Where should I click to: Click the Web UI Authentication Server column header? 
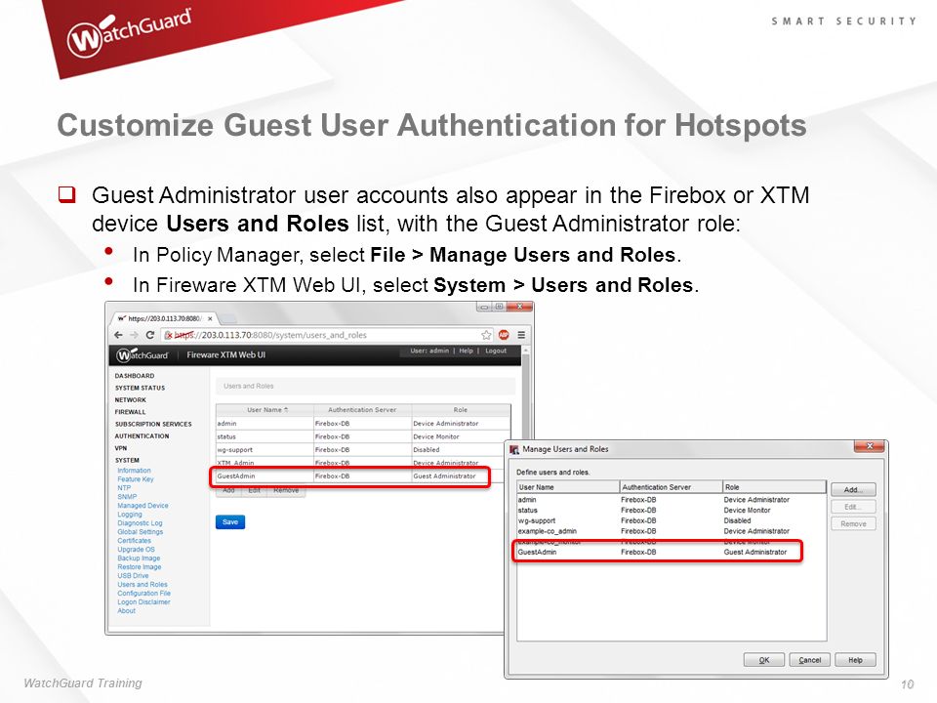tap(362, 410)
